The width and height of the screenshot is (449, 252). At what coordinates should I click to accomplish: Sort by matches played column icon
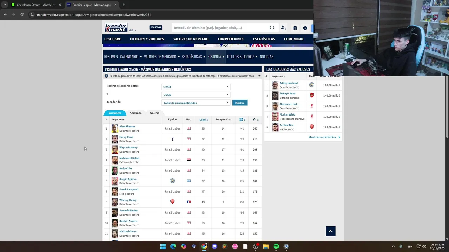click(x=242, y=120)
